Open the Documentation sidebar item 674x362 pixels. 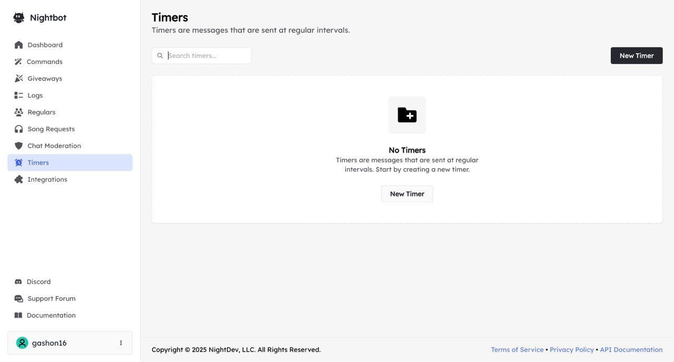point(51,316)
